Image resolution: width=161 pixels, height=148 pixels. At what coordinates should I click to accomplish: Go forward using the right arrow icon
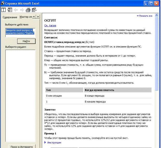[22, 10]
